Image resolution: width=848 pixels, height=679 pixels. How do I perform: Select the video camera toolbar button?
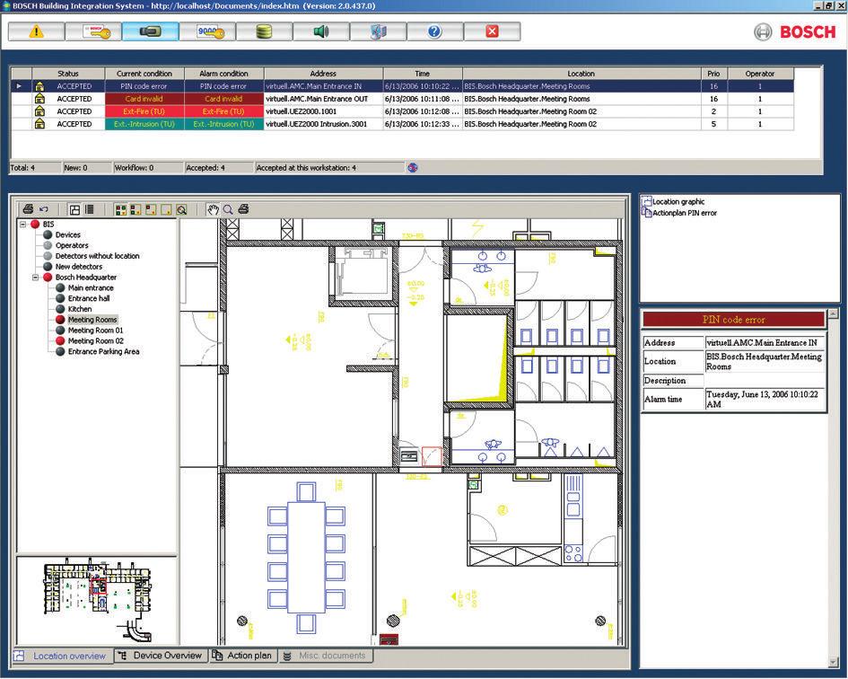[x=151, y=31]
